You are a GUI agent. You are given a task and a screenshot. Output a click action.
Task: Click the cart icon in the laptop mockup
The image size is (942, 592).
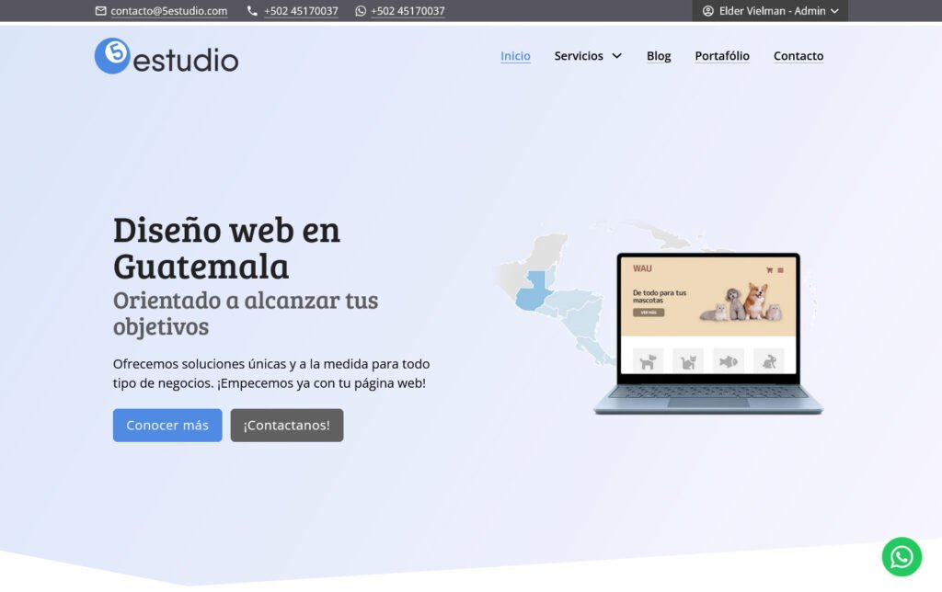pyautogui.click(x=769, y=270)
